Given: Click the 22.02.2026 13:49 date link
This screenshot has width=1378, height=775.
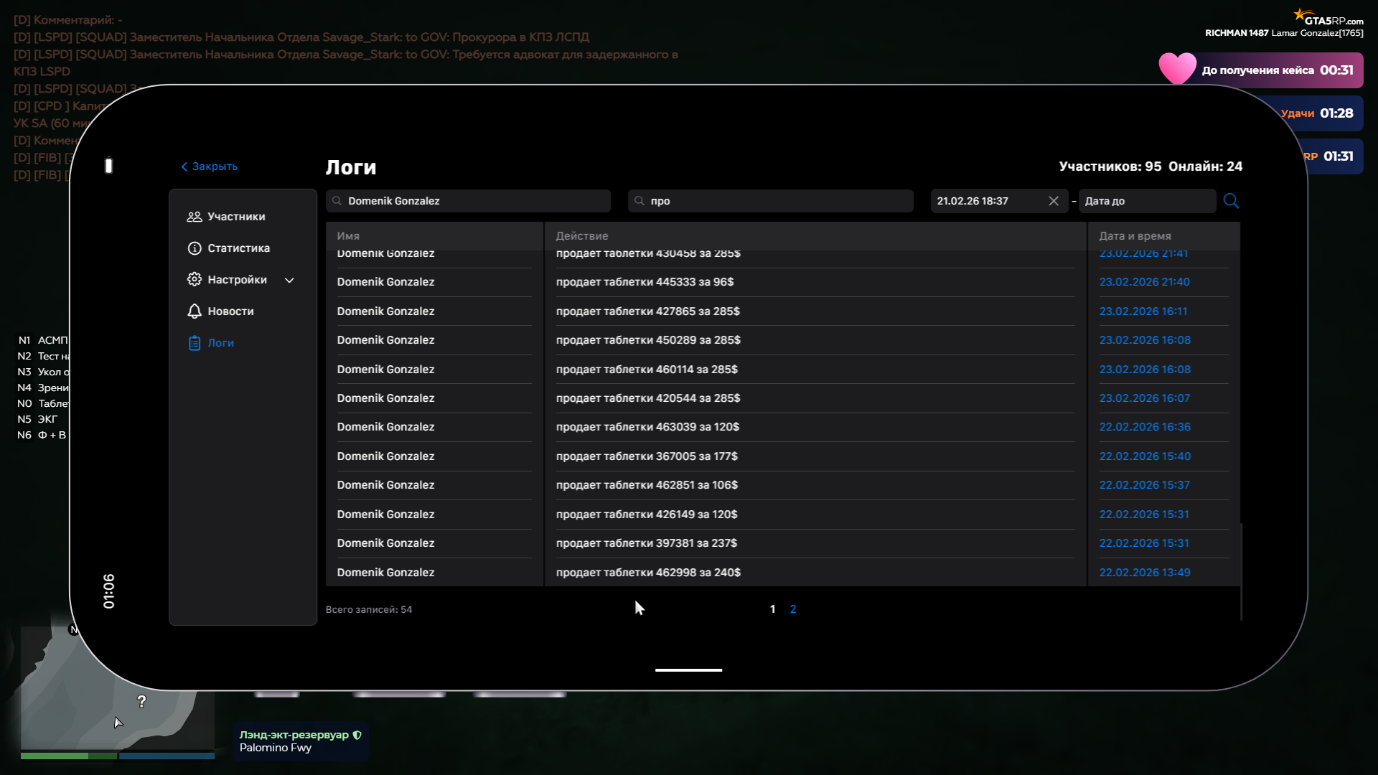Looking at the screenshot, I should point(1144,573).
